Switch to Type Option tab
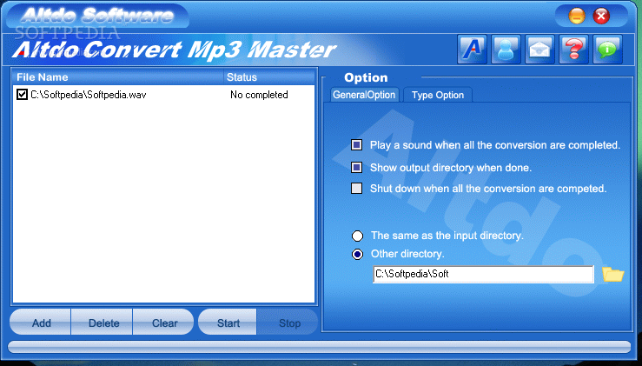The image size is (642, 366). coord(438,95)
